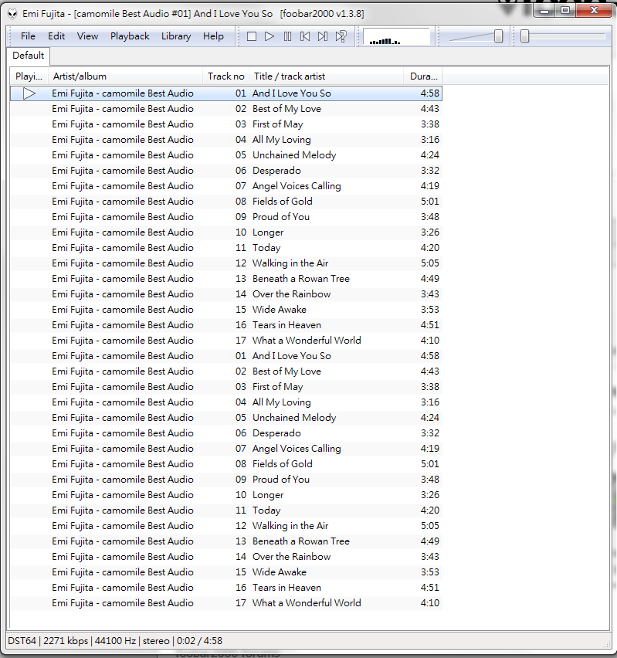This screenshot has height=658, width=617.
Task: Select first 'Walking in the Air' track
Action: [226, 263]
